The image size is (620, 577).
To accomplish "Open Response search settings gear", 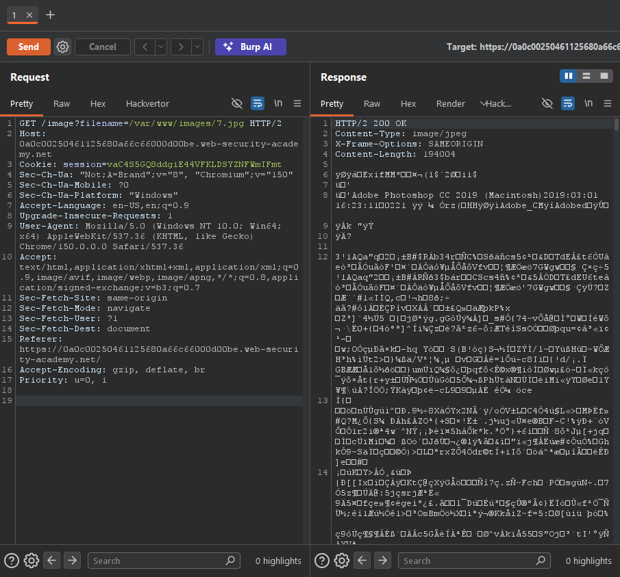I will point(342,561).
